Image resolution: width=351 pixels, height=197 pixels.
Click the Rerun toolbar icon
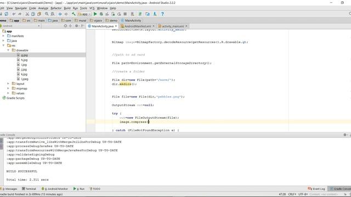119,14
